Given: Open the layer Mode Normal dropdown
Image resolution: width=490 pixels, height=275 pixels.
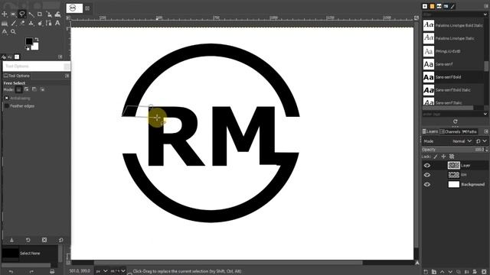Looking at the screenshot, I should (462, 141).
